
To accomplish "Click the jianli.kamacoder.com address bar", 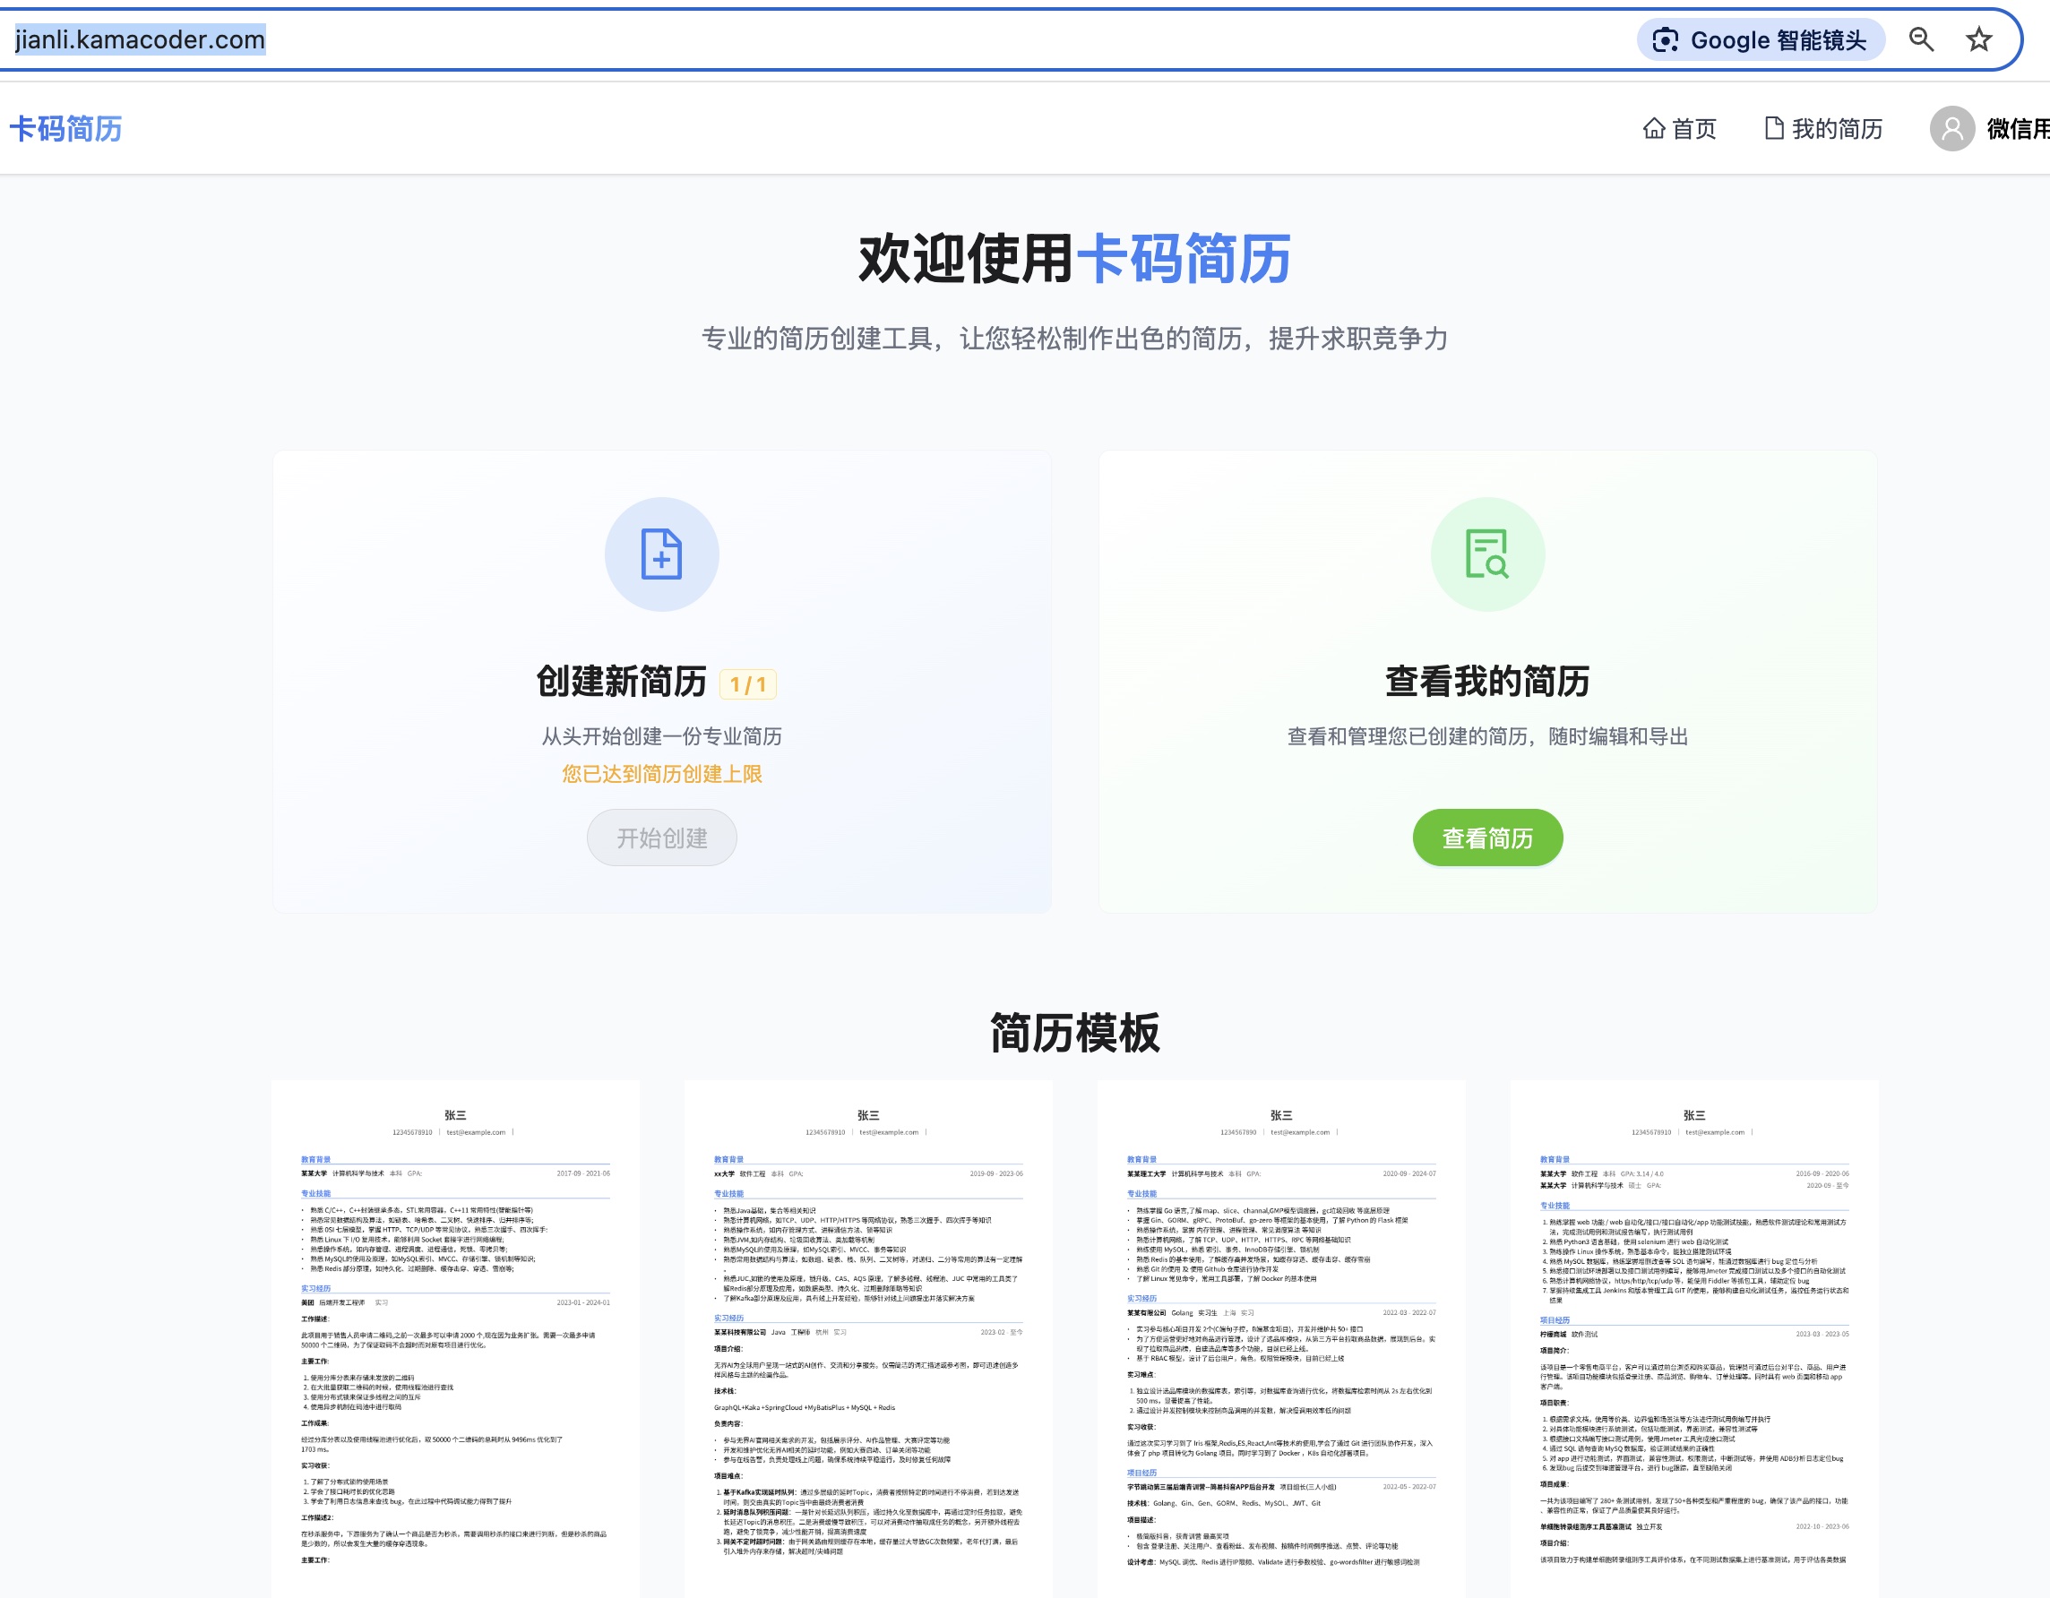I will click(x=141, y=39).
